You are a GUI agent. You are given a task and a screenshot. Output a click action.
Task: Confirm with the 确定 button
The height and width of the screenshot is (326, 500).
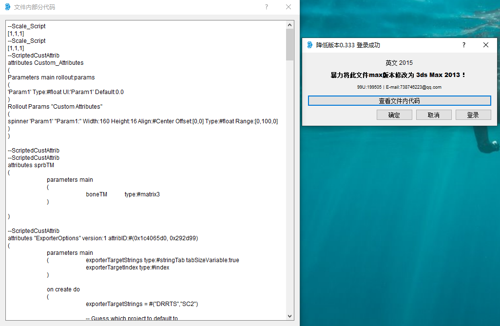[x=394, y=115]
